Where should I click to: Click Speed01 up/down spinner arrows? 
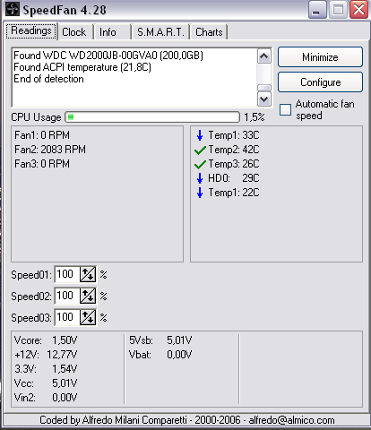pos(88,274)
